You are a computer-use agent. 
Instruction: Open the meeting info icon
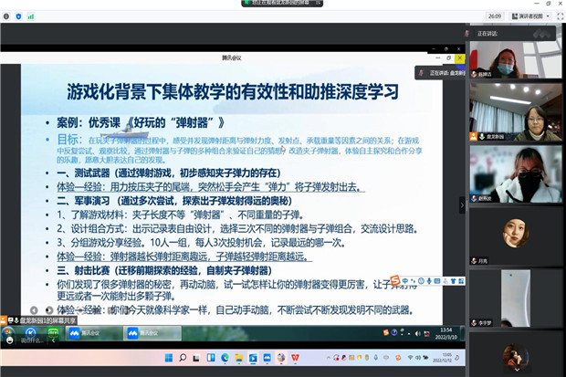pos(7,16)
